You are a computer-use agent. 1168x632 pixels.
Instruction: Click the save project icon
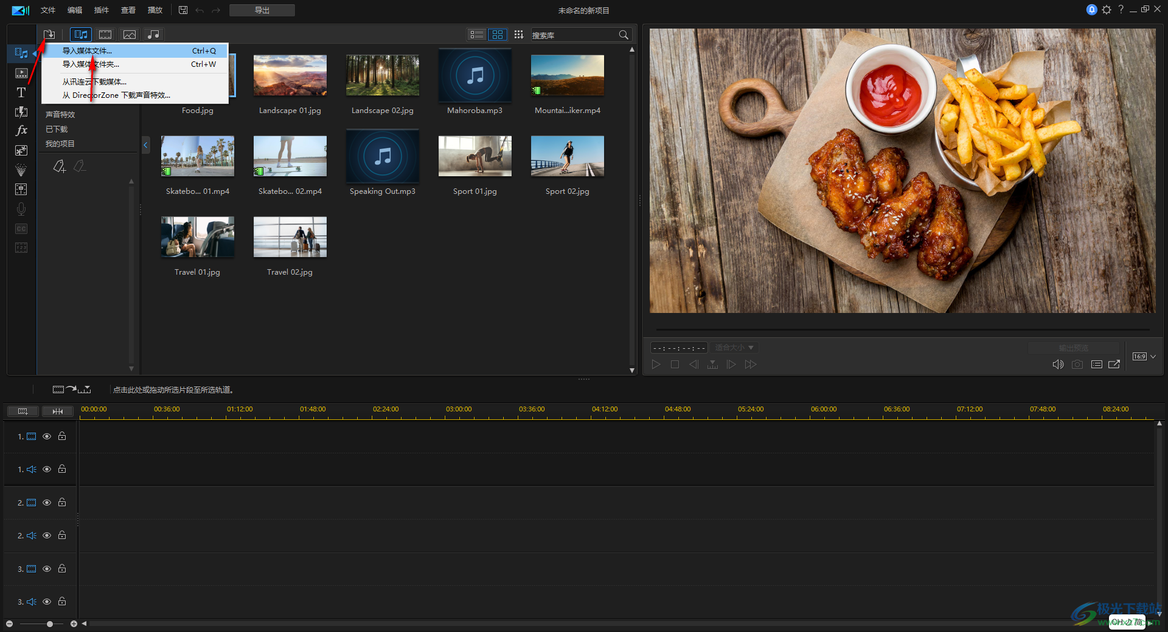click(x=183, y=10)
